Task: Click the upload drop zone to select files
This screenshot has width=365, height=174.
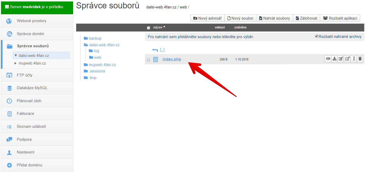Action: click(x=255, y=37)
